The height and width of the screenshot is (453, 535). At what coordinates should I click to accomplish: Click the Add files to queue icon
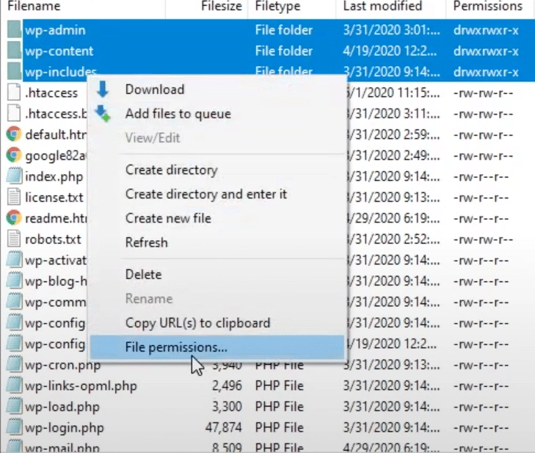coord(102,114)
